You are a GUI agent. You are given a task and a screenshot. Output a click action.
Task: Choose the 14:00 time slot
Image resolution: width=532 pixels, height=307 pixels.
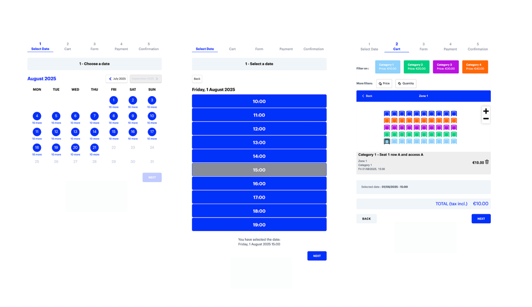pos(259,156)
